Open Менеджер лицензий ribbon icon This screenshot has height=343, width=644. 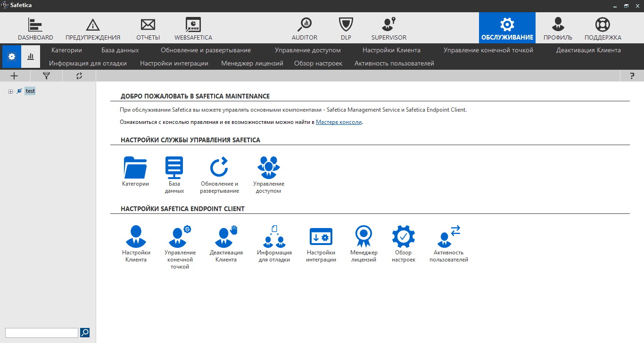(363, 236)
